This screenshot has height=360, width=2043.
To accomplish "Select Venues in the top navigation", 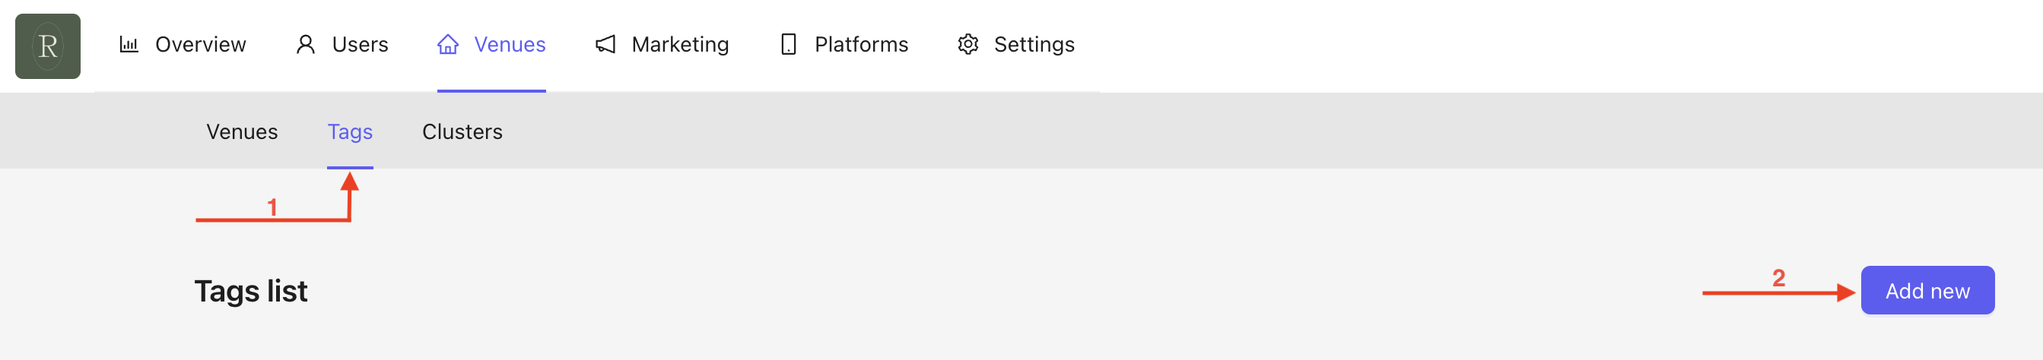I will [x=510, y=44].
